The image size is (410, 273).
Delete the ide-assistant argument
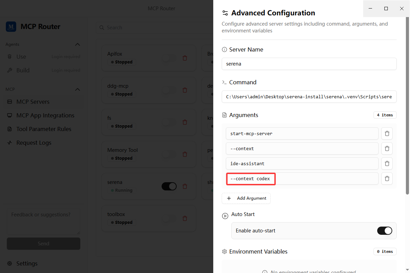(x=387, y=163)
